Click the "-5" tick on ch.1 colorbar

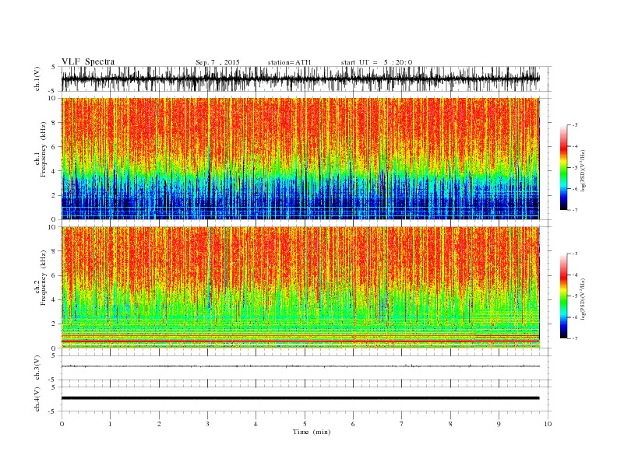pyautogui.click(x=575, y=168)
